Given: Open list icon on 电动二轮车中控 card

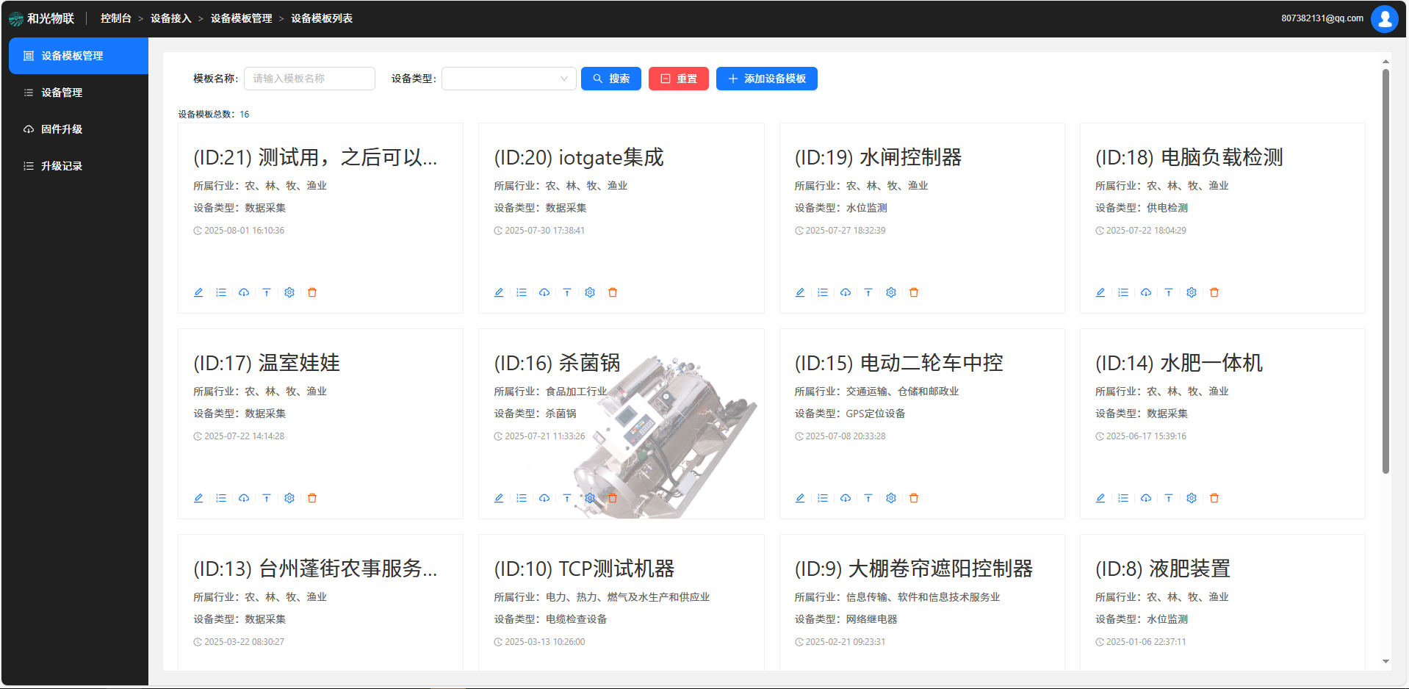Looking at the screenshot, I should [823, 498].
